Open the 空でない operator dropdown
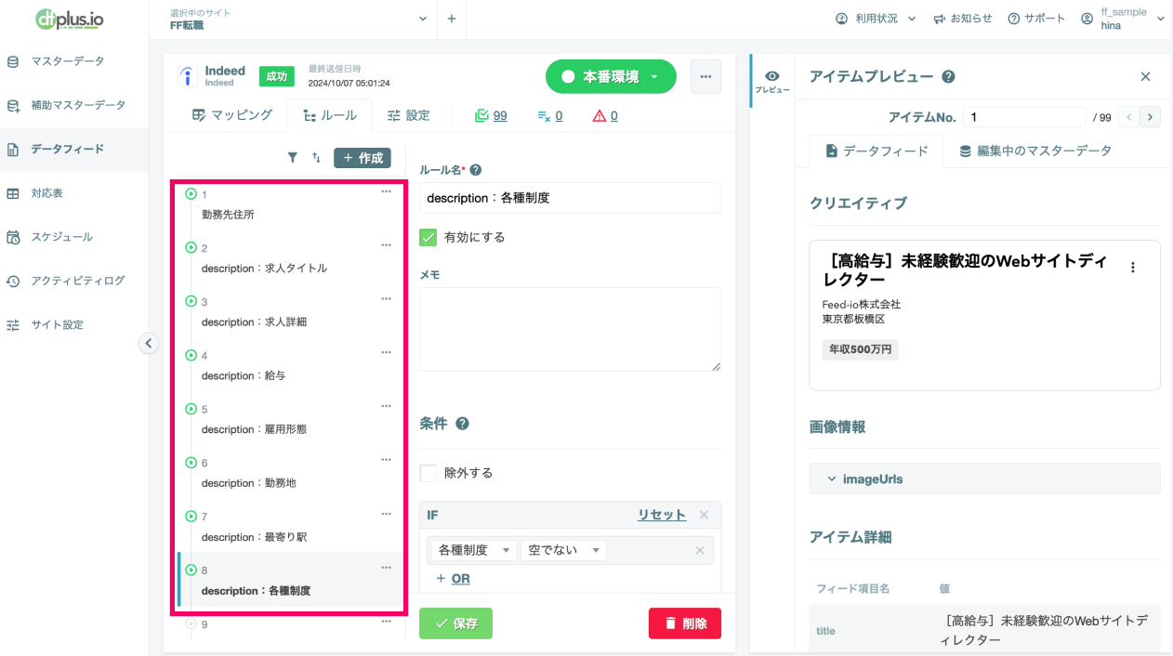This screenshot has width=1173, height=656. pos(563,550)
